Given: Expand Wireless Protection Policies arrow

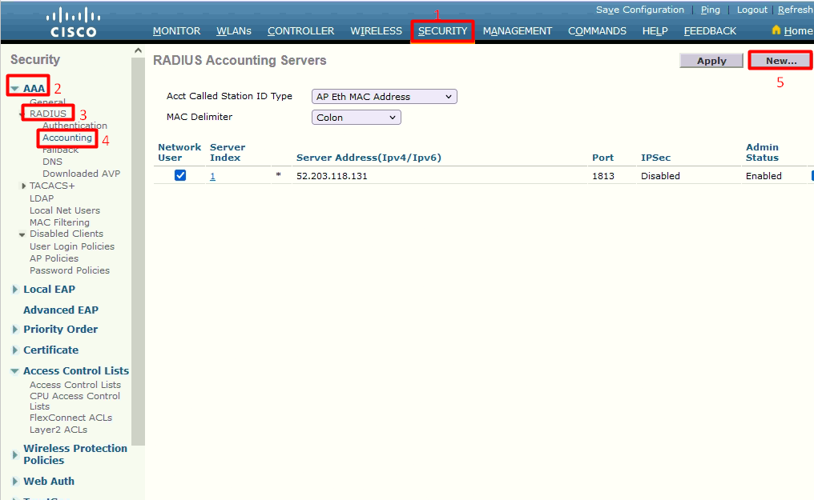Looking at the screenshot, I should (x=15, y=454).
